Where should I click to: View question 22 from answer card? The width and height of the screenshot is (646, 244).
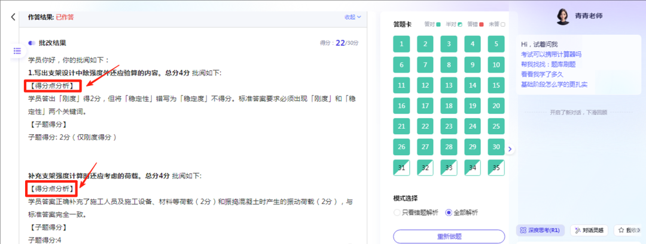point(425,126)
